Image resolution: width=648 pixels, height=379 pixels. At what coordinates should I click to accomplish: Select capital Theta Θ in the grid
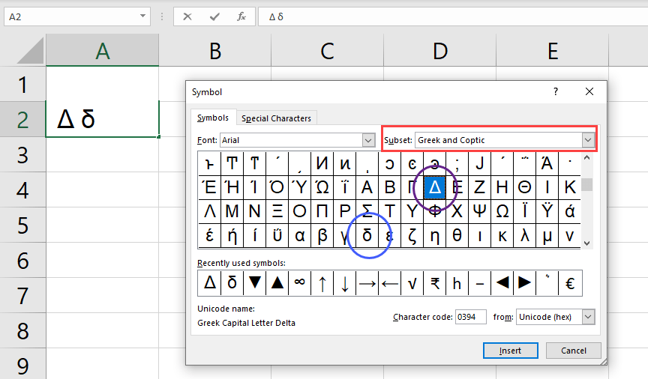click(x=524, y=187)
